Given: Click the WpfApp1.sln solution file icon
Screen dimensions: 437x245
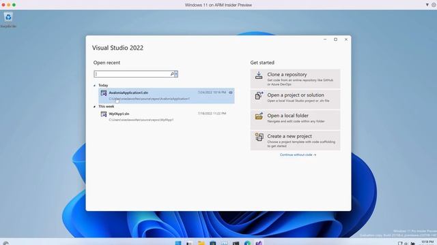Looking at the screenshot, I should tap(104, 114).
